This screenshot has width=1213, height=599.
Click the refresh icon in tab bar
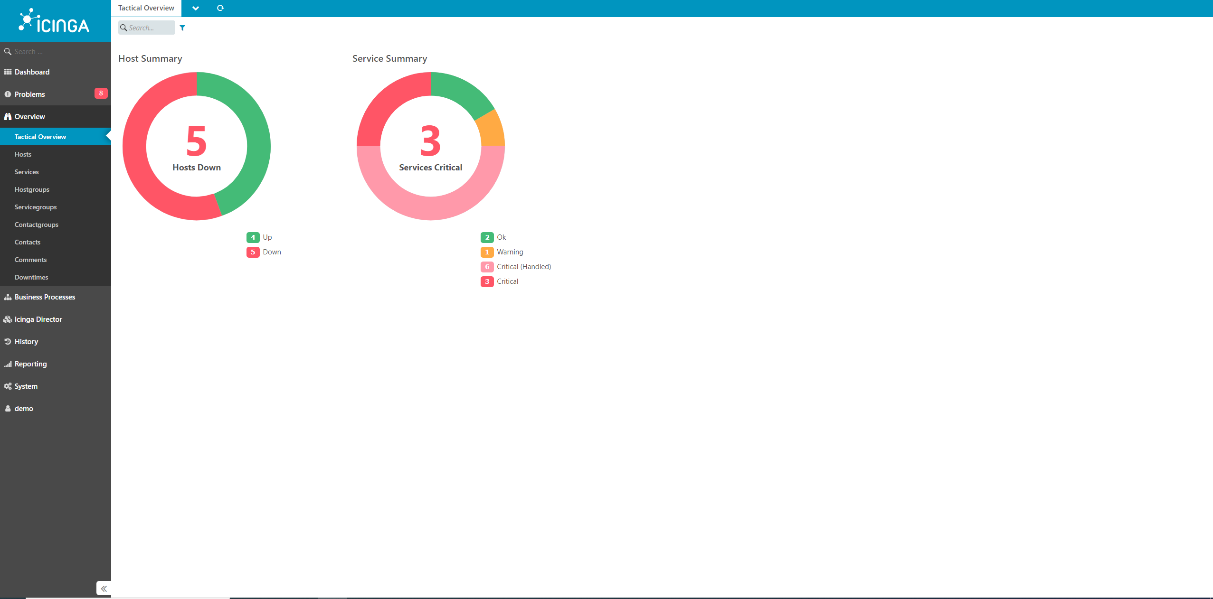pyautogui.click(x=220, y=8)
